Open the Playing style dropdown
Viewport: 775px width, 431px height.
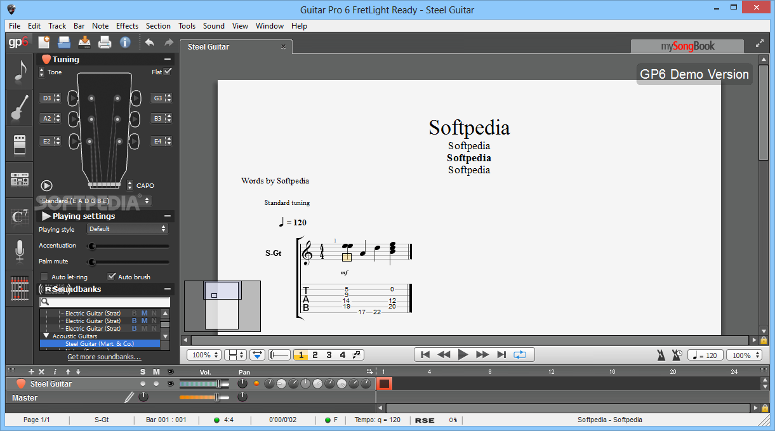[127, 229]
